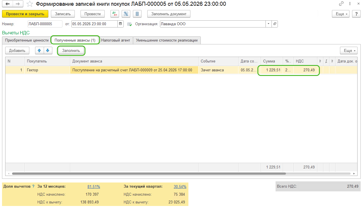Click Событие column header
Screen dimensions: 363x208
pyautogui.click(x=218, y=61)
